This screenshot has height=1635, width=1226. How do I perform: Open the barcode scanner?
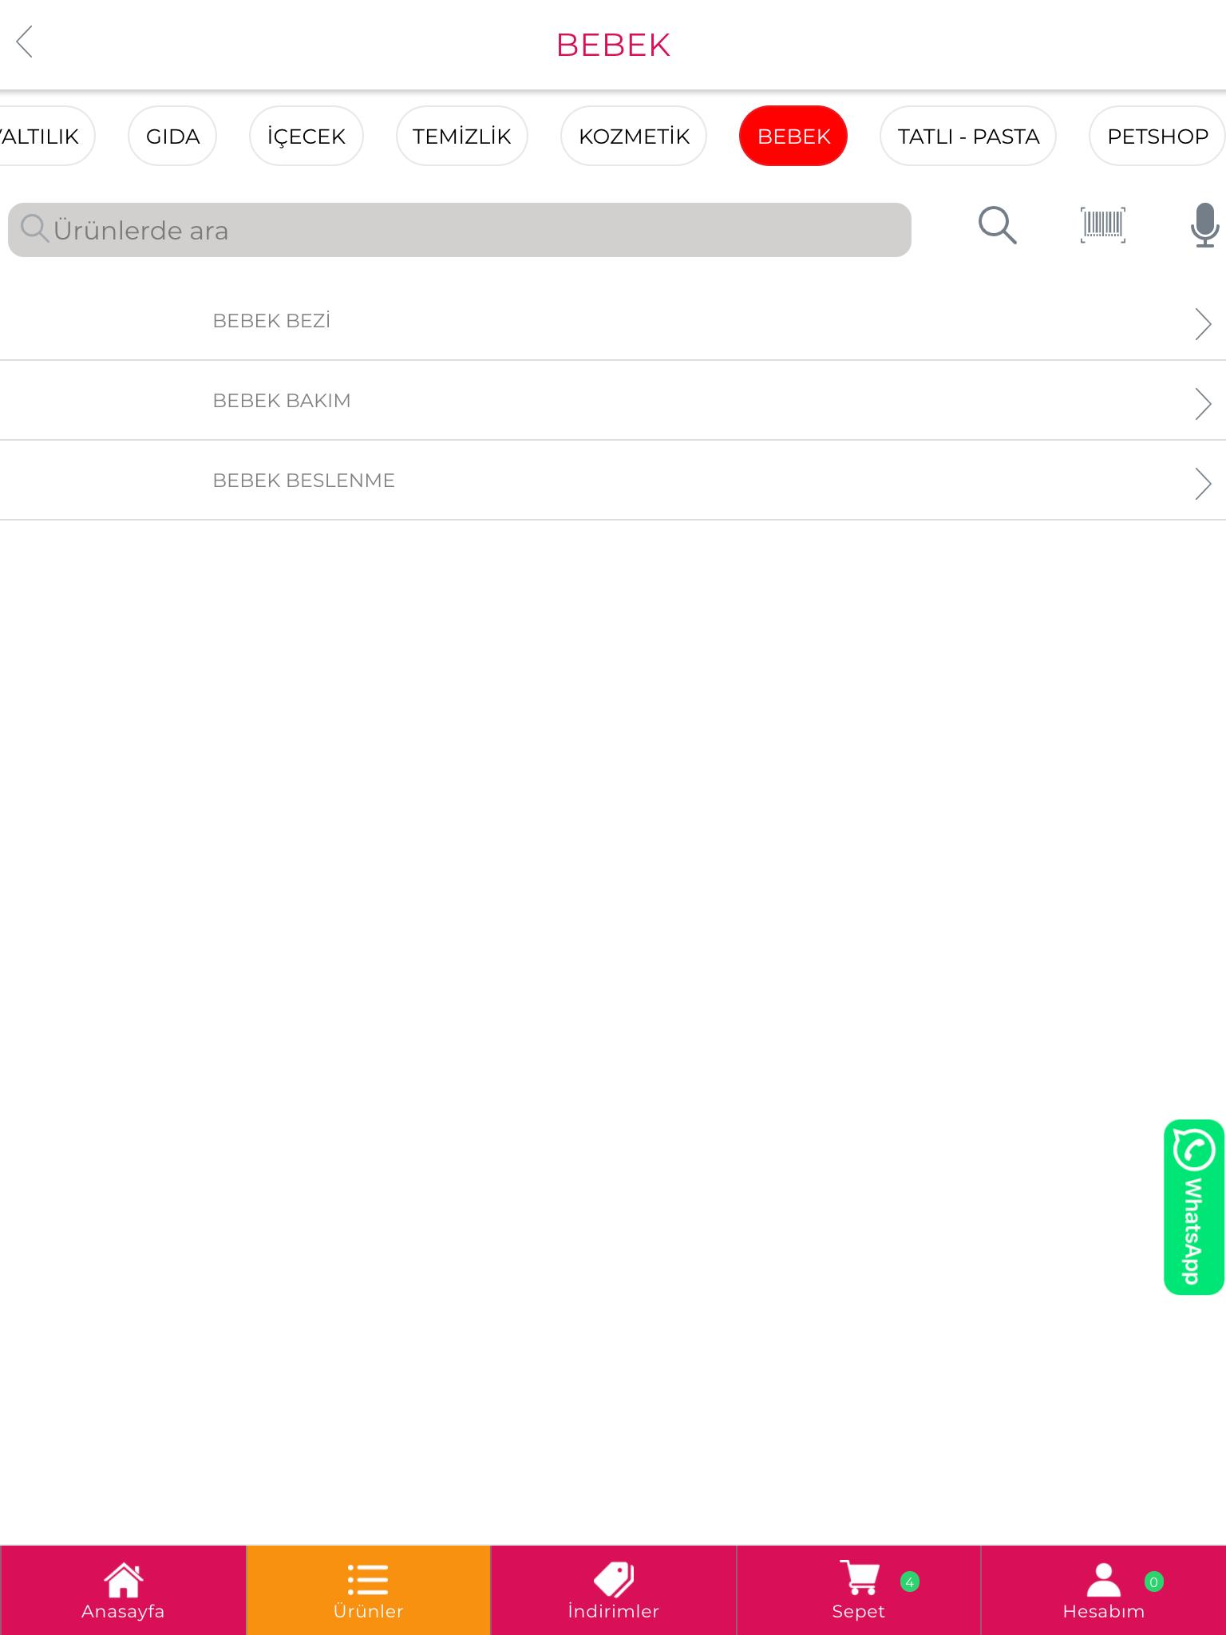1102,225
